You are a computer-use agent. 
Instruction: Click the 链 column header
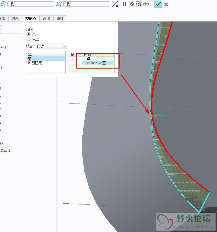[x=72, y=54]
